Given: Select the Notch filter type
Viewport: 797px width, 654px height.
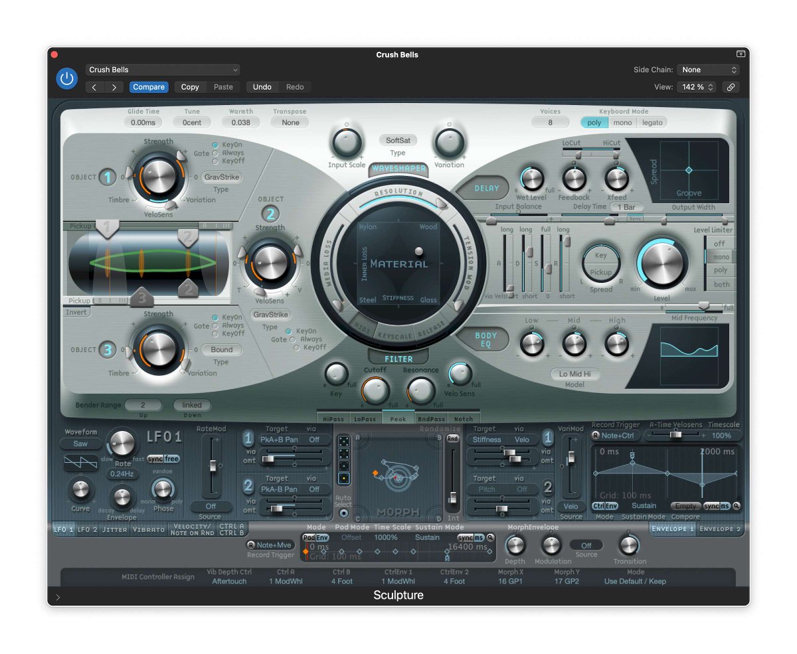Looking at the screenshot, I should (464, 419).
